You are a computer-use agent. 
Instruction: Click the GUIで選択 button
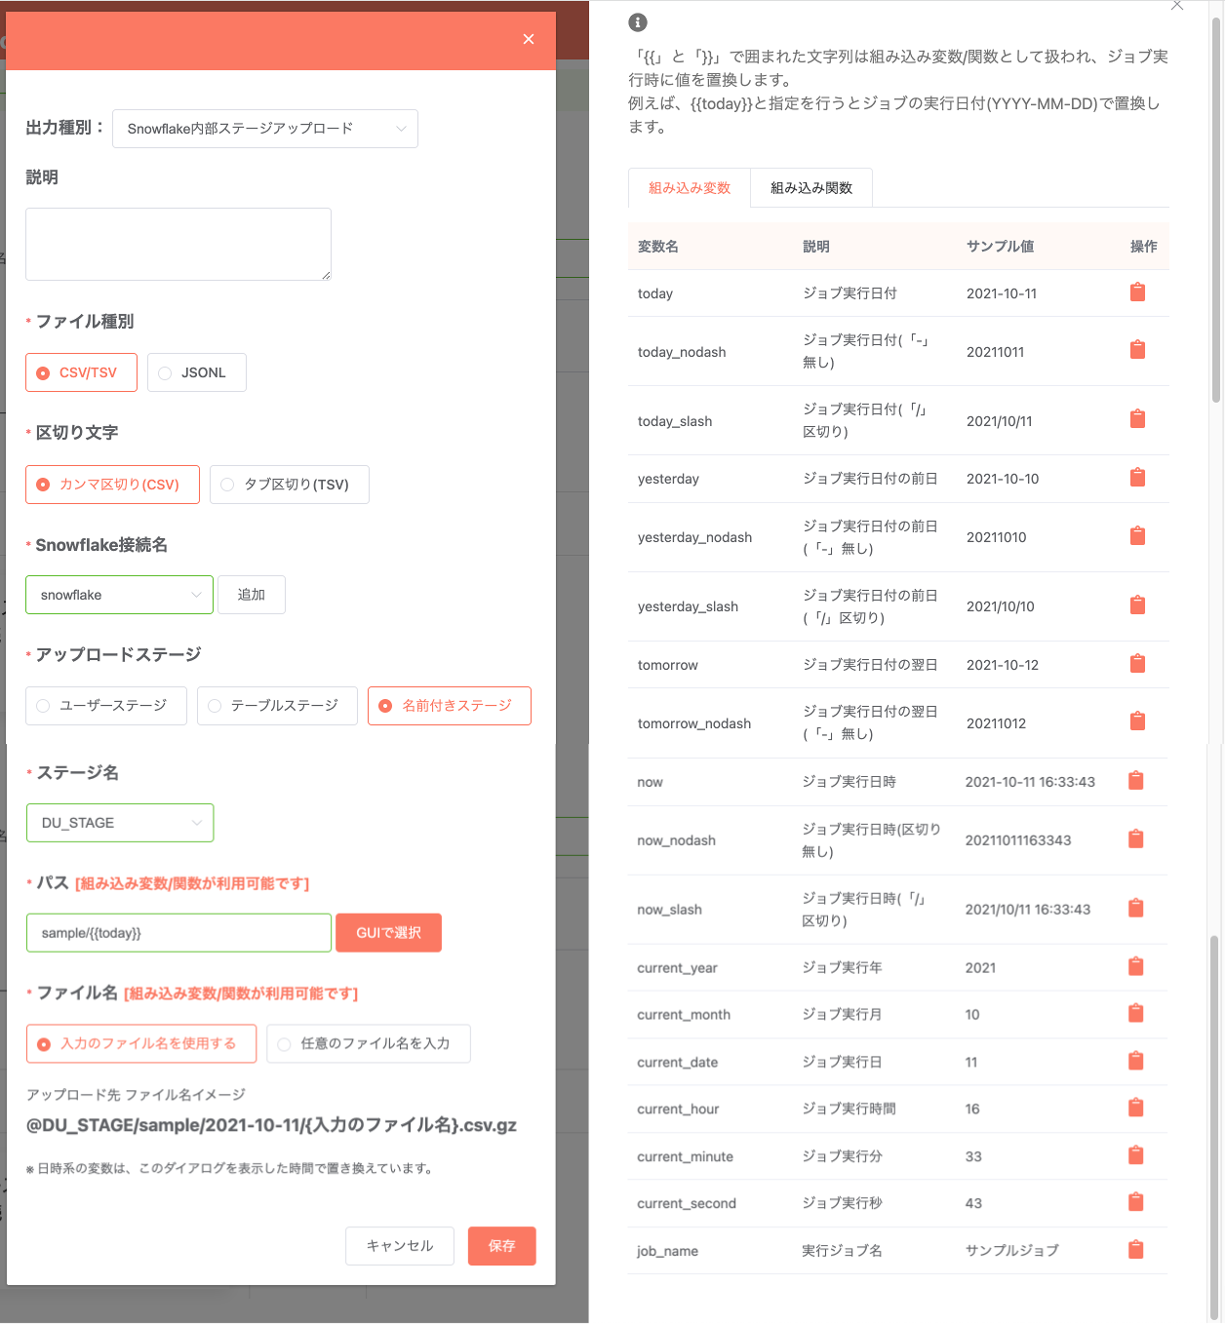388,933
